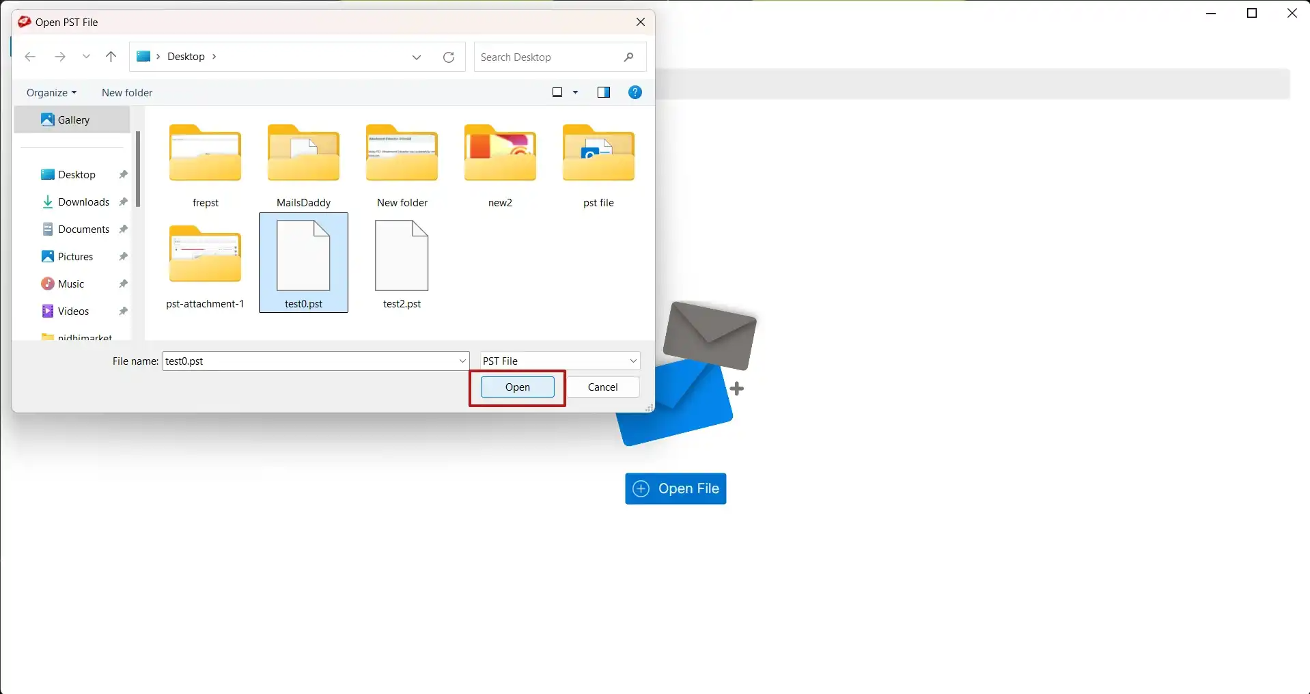
Task: Click the Open button in dialog
Action: tap(518, 387)
